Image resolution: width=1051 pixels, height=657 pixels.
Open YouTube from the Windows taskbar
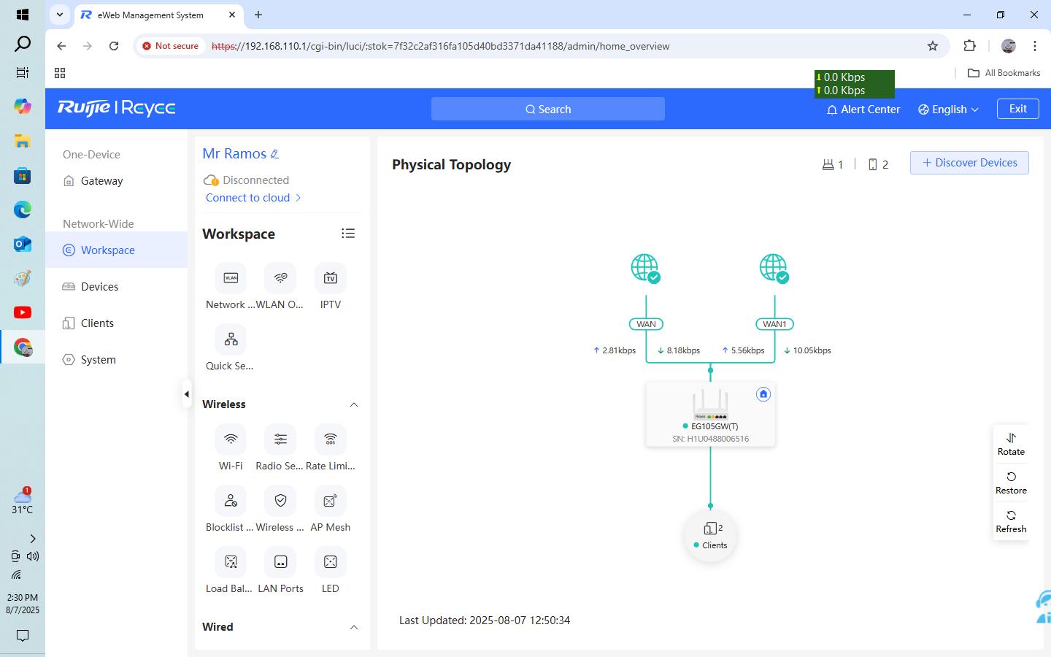(x=23, y=312)
